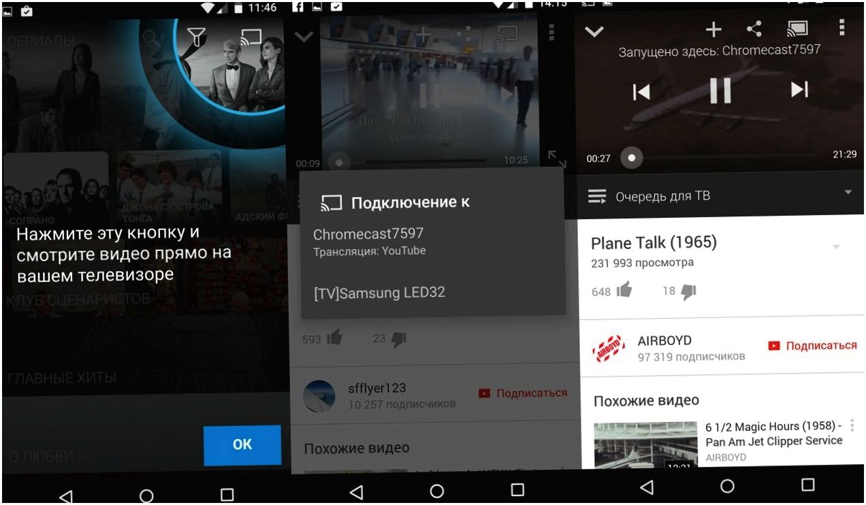The image size is (866, 505).
Task: Select the Plane Talk (1965) title
Action: pos(654,242)
